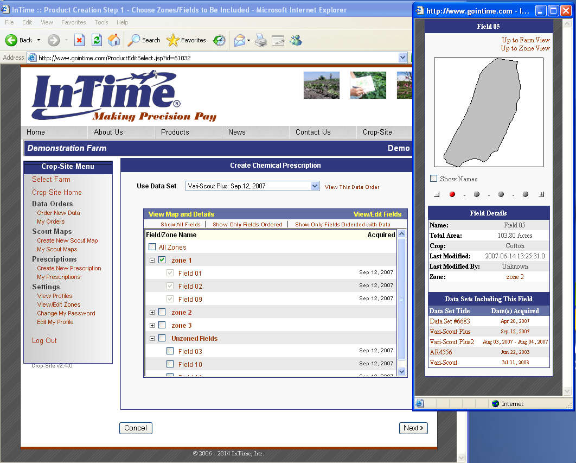This screenshot has width=576, height=463.
Task: Click the Field 05 map shape
Action: [482, 112]
